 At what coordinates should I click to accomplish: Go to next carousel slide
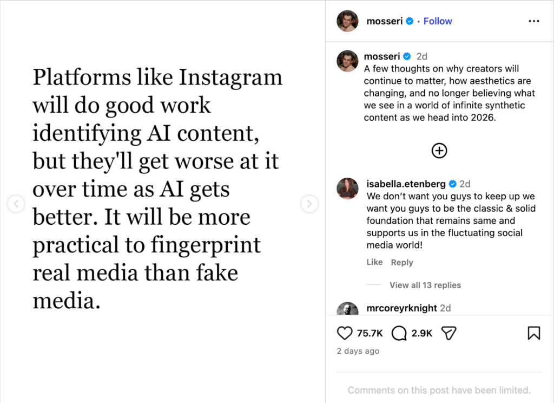309,204
